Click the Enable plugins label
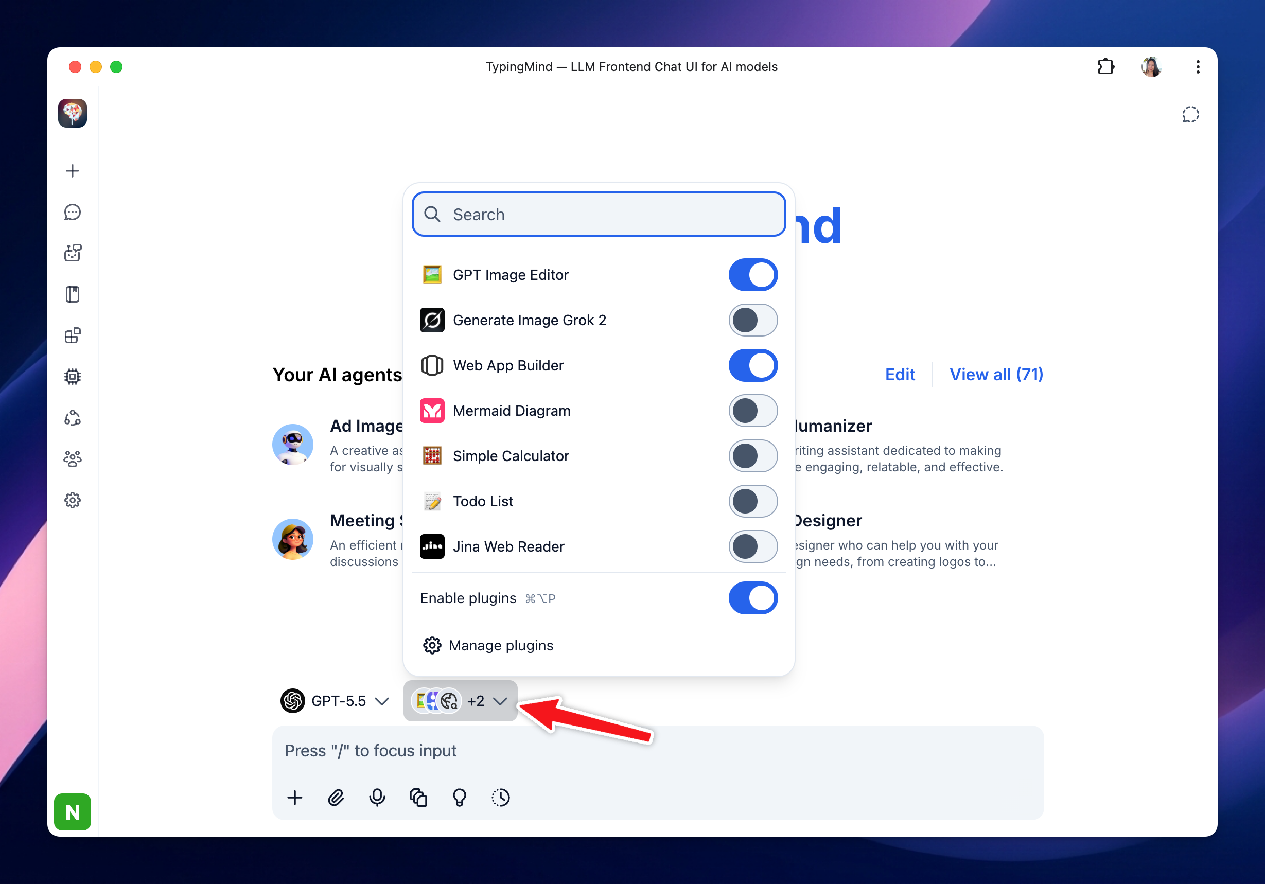This screenshot has width=1265, height=884. (468, 598)
